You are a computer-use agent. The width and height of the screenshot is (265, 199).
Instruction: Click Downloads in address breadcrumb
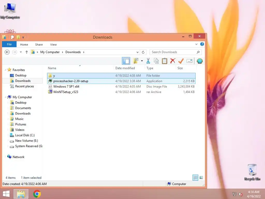(x=73, y=52)
